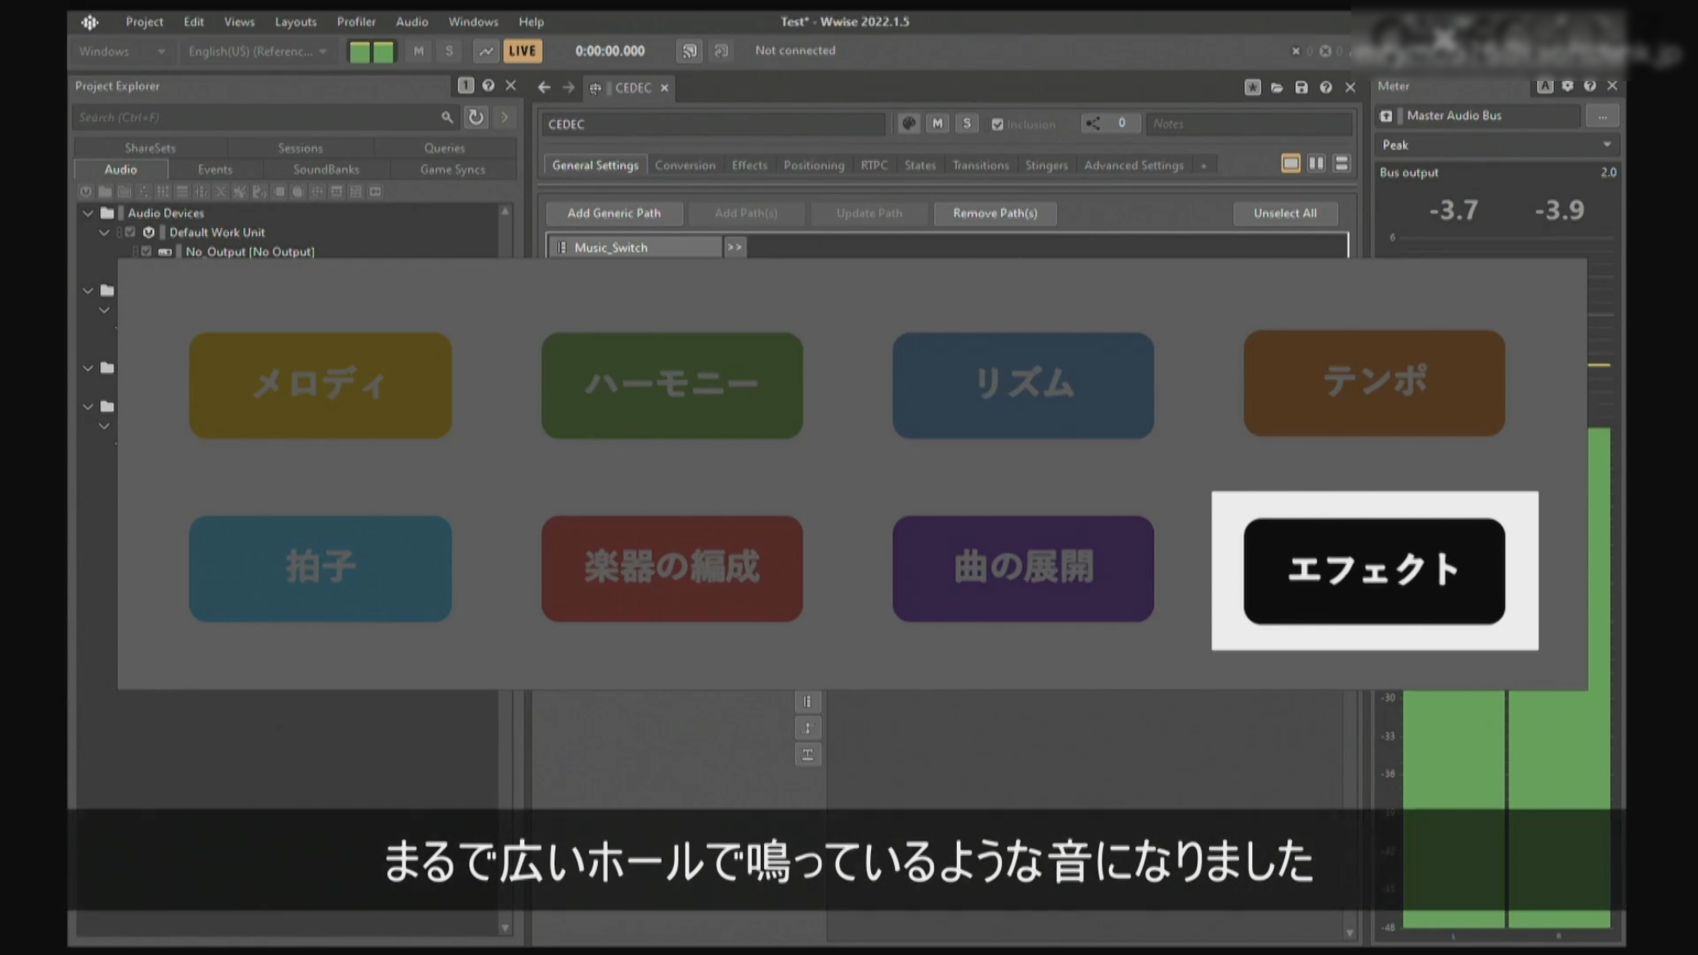Select stacked panel layout icon
Viewport: 1698px width, 955px height.
(x=1341, y=164)
